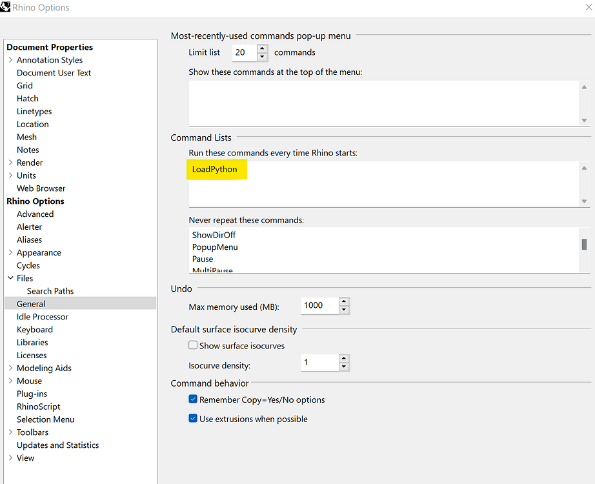595x484 pixels.
Task: Uncheck Use extrusions when possible
Action: point(193,419)
